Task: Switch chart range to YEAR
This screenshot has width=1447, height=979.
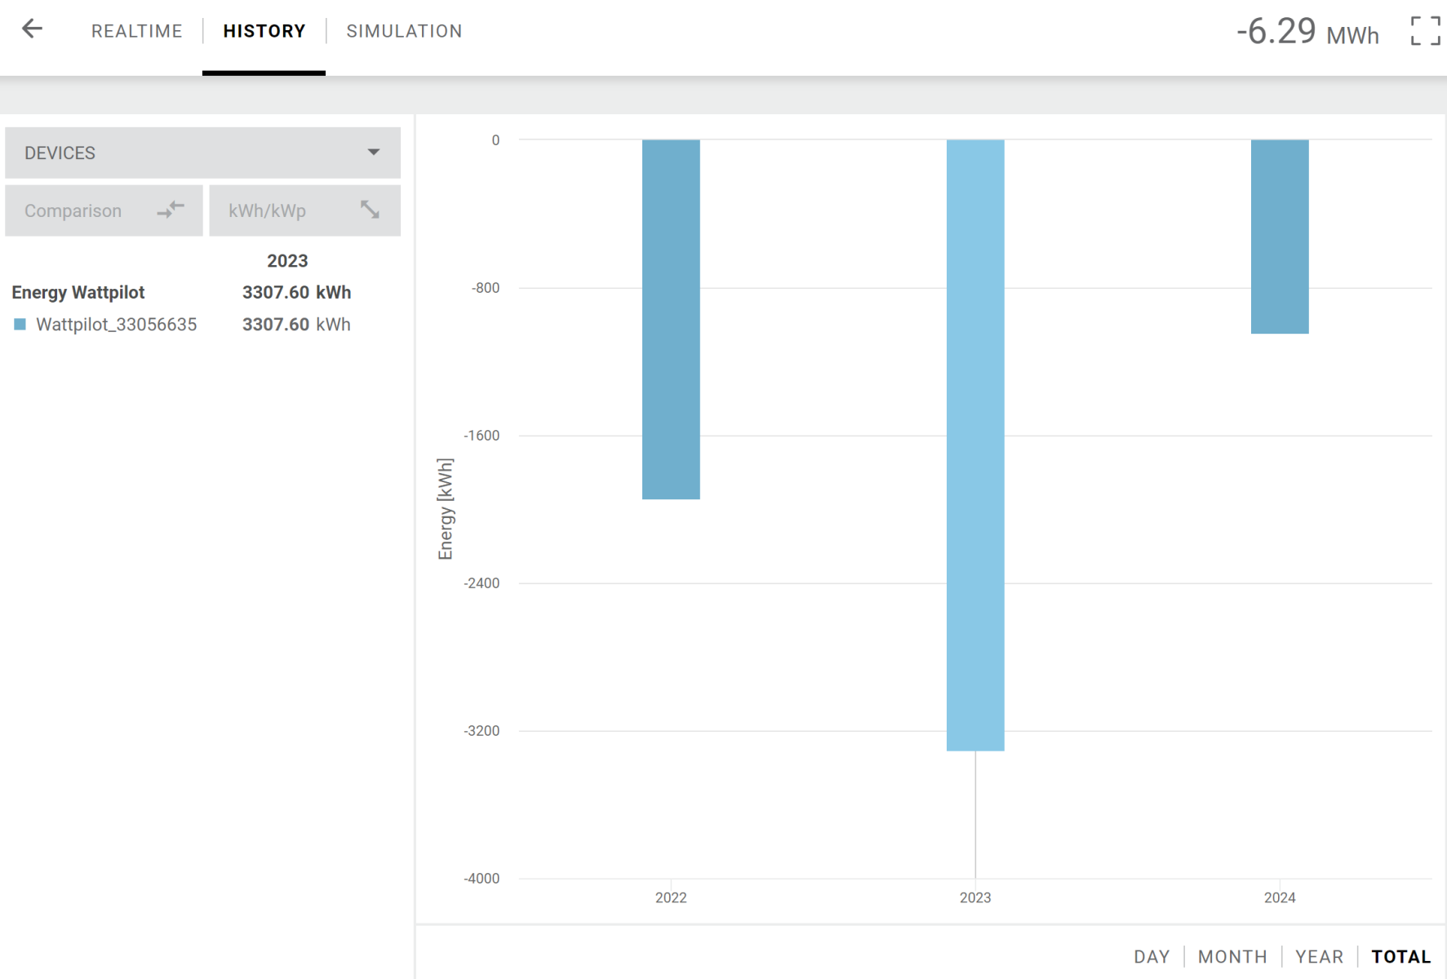Action: pos(1319,956)
